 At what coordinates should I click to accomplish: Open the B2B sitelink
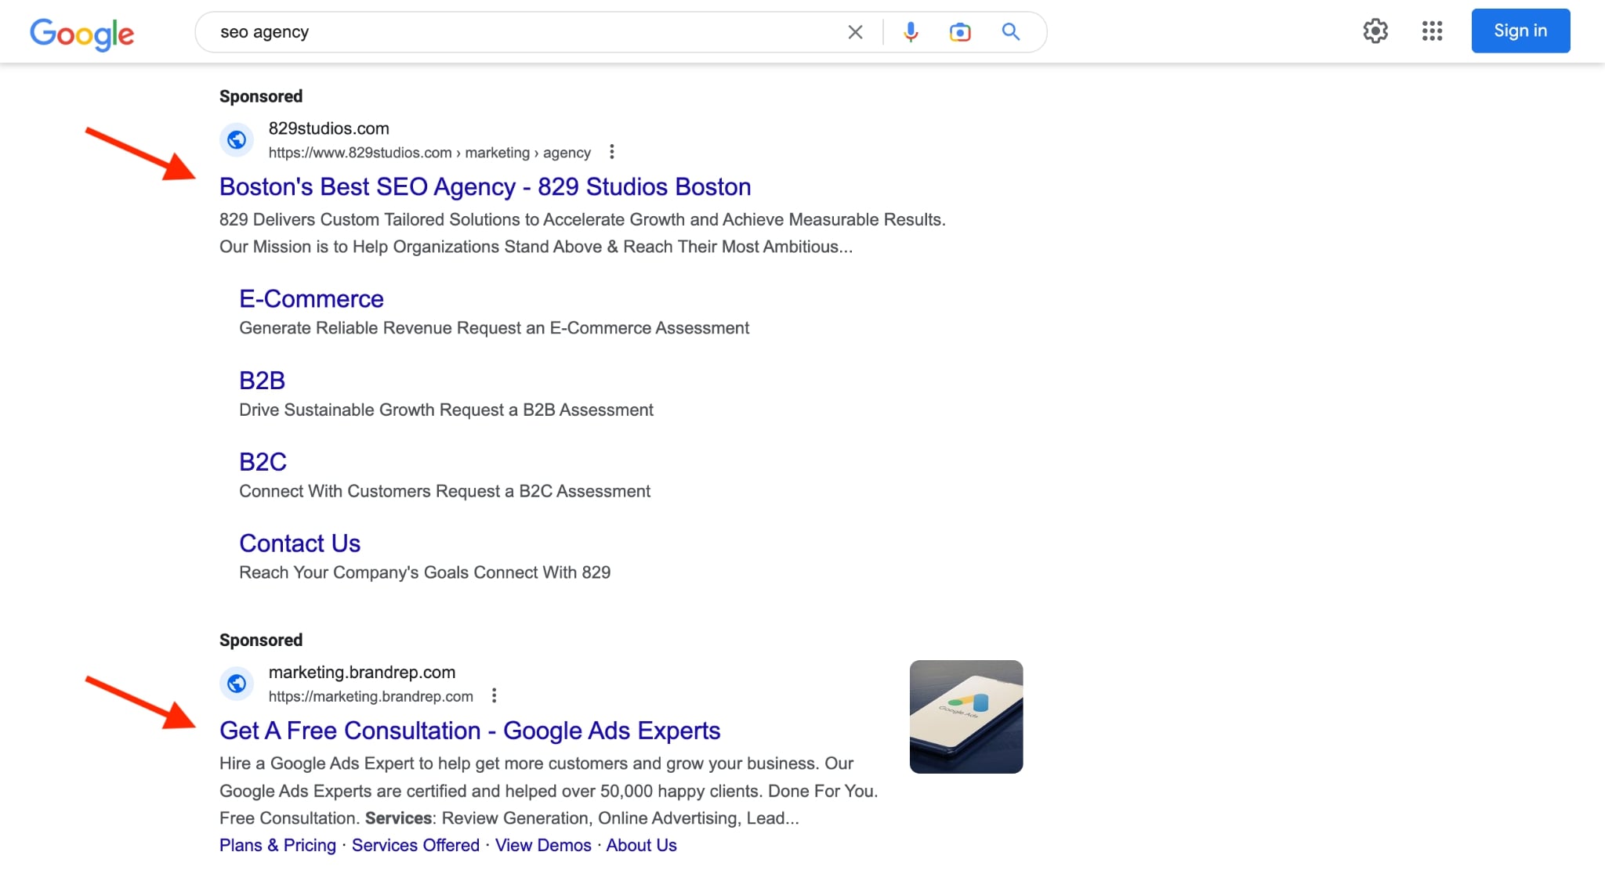(262, 381)
